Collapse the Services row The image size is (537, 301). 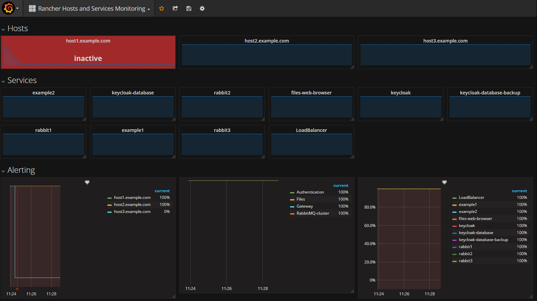[22, 81]
